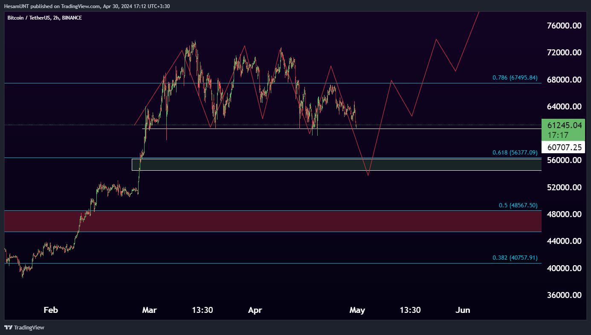Click the 64000.00 price axis label
Screen dimensions: 591x335
point(564,106)
